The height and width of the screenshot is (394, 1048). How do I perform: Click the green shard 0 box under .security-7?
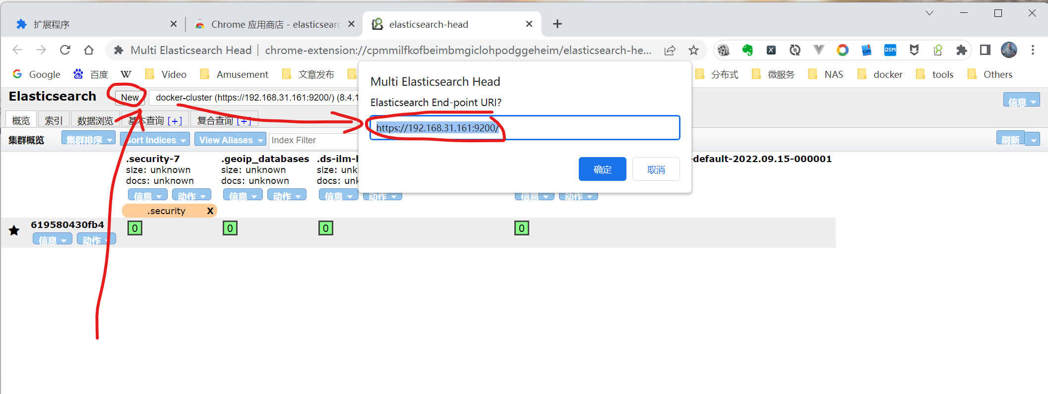tap(135, 228)
